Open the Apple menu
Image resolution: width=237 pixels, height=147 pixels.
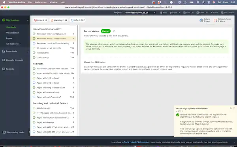pyautogui.click(x=4, y=2)
